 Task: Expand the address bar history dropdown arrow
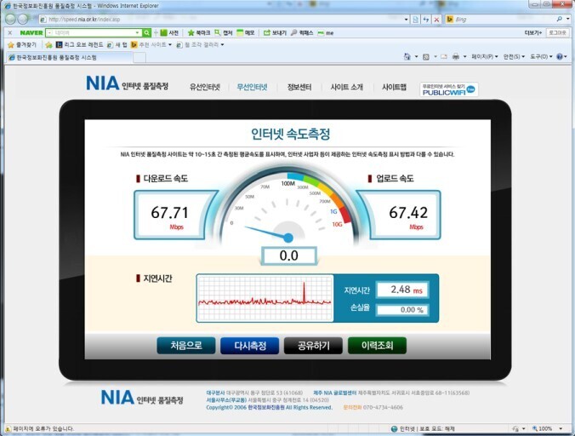(407, 20)
